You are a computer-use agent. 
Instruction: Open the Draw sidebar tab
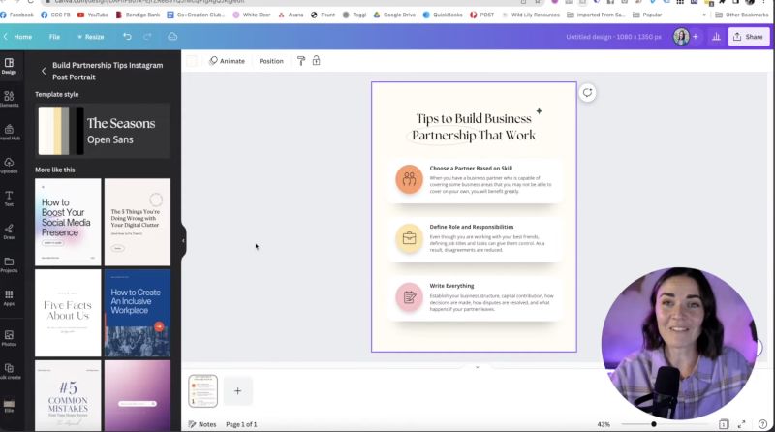pos(9,231)
